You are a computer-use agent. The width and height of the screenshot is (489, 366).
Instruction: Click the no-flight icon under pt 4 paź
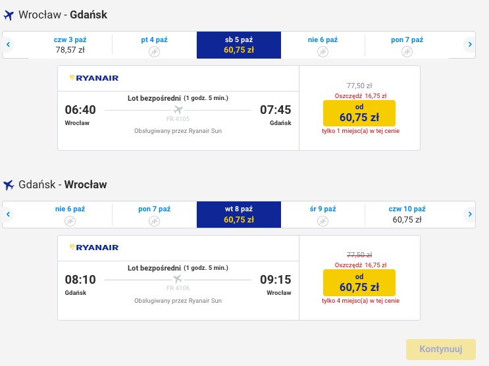154,51
